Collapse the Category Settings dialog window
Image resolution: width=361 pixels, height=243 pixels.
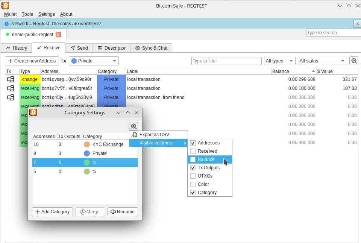(x=119, y=112)
